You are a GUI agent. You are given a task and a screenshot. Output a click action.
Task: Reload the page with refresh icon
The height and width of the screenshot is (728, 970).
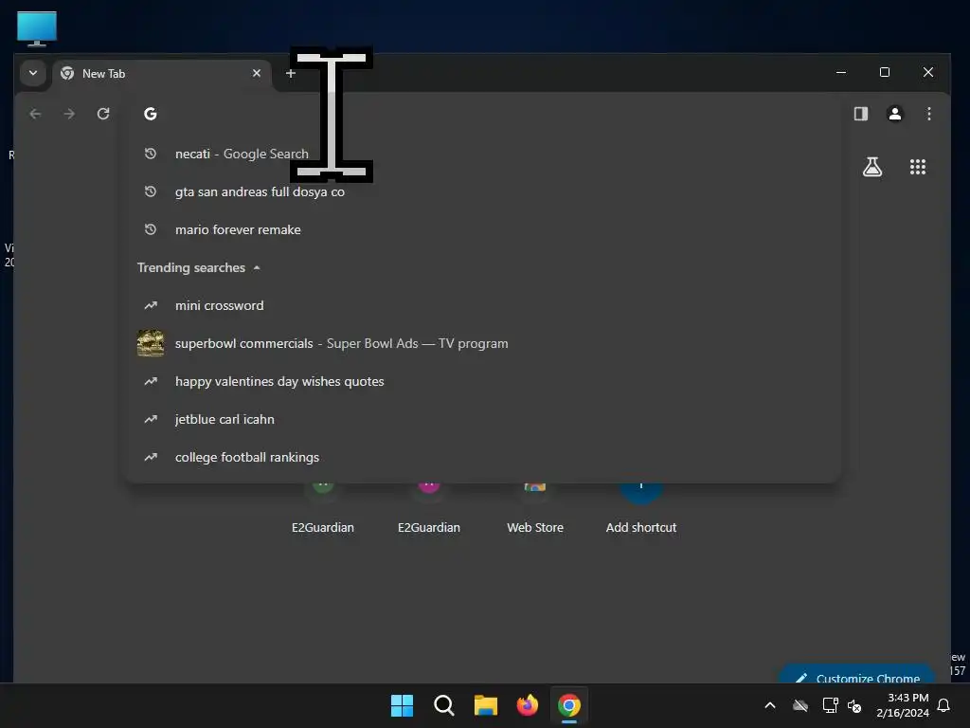(103, 114)
